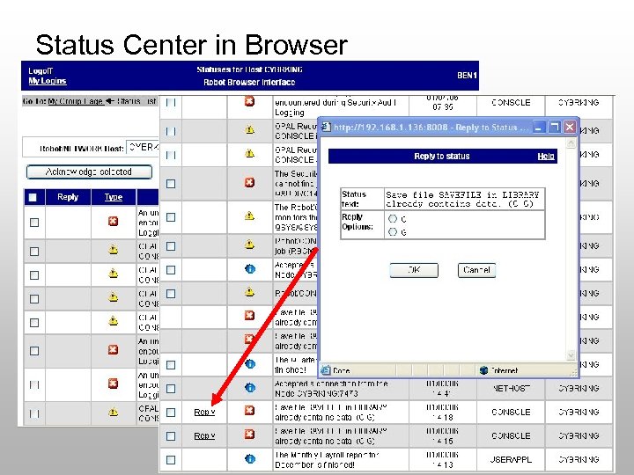Viewport: 634px width, 475px height.
Task: Click the IE page icon in Reply popup title
Action: coord(326,128)
